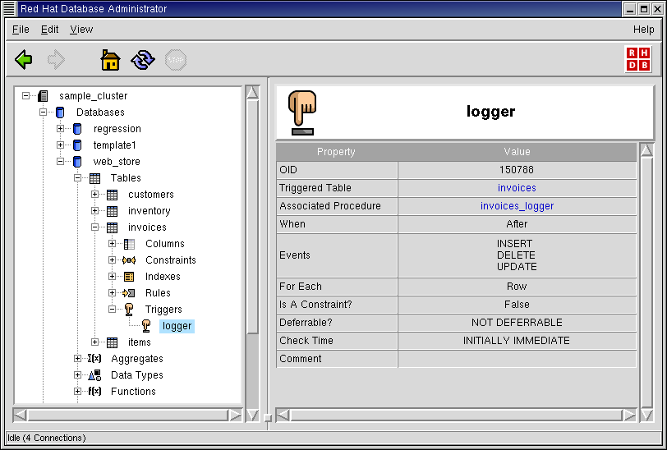Screen dimensions: 667x450
Task: Collapse the web_store database node
Action: 61,161
